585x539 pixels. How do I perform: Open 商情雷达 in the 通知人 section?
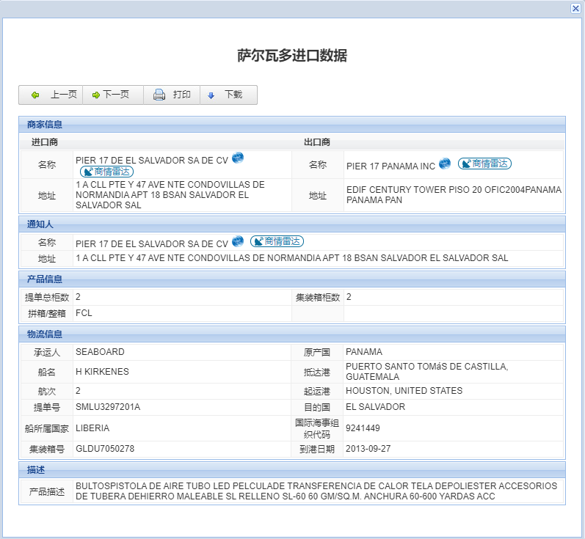click(x=277, y=241)
